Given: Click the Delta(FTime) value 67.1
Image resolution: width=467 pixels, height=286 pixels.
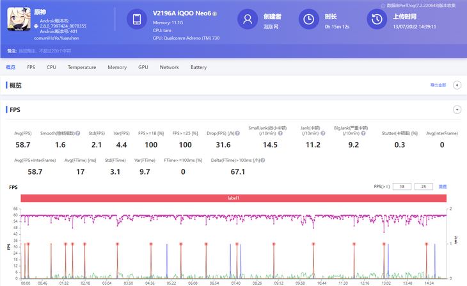Looking at the screenshot, I should [x=238, y=172].
